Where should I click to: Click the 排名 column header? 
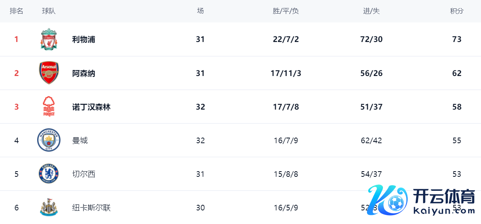[16, 11]
